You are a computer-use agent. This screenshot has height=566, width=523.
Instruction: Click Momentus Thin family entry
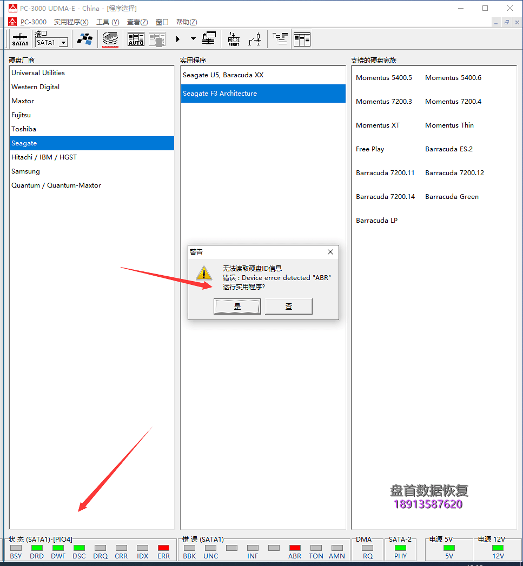click(449, 125)
